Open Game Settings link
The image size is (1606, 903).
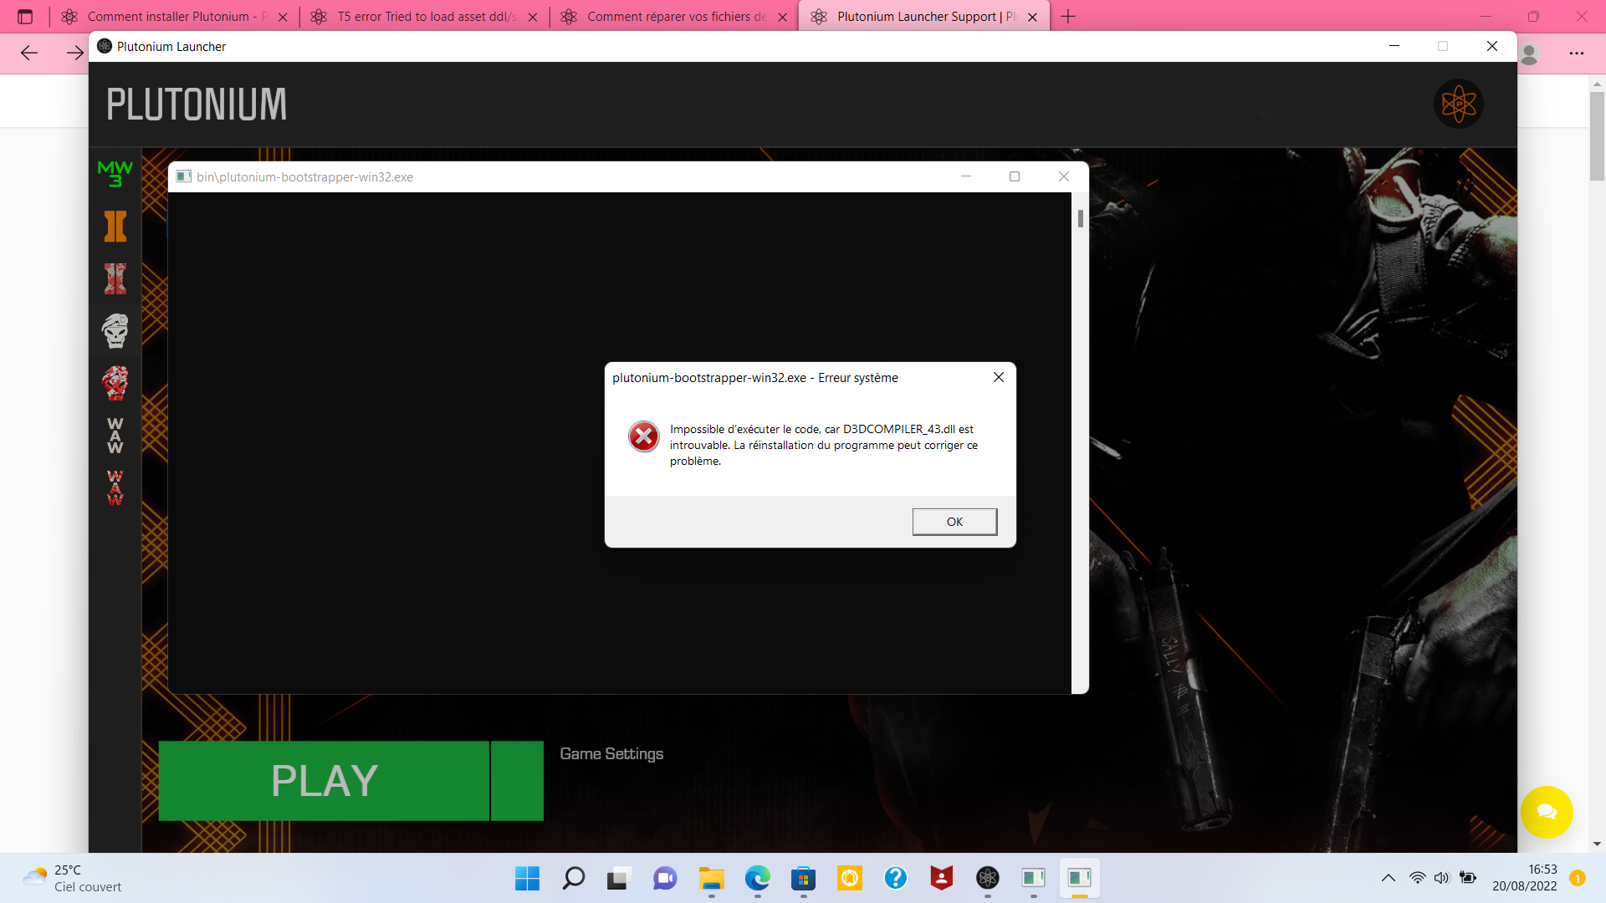(611, 754)
